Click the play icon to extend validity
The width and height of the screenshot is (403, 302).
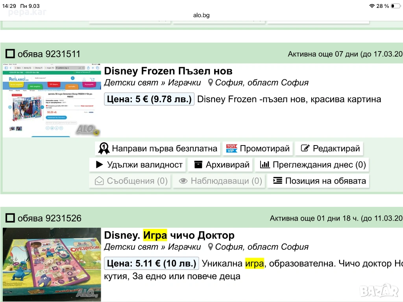[x=100, y=165]
